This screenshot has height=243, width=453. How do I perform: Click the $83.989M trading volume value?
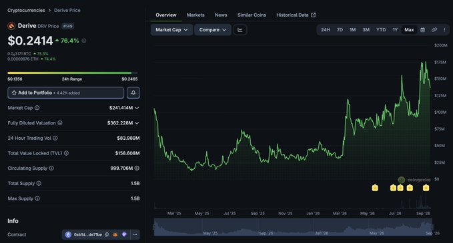tap(128, 138)
